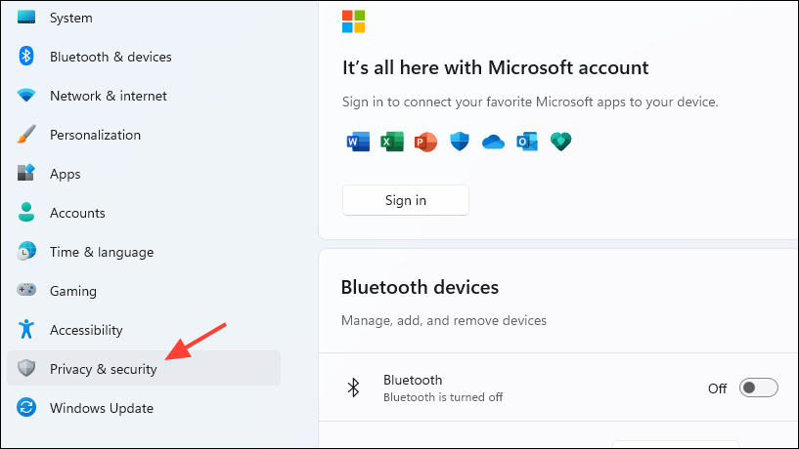This screenshot has width=799, height=449.
Task: Click the PowerPoint app icon
Action: 425,142
